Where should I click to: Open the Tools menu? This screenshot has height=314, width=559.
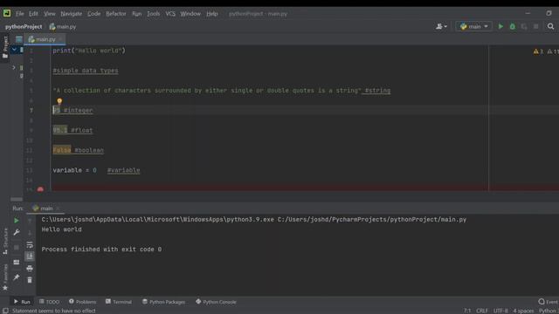[154, 14]
